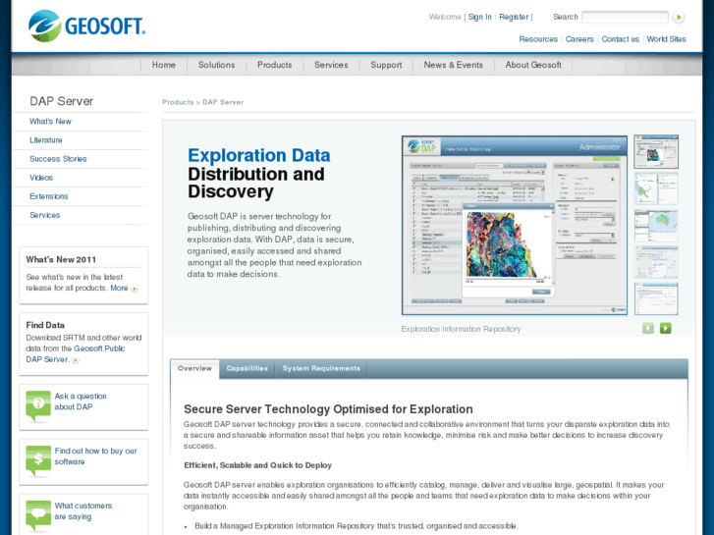This screenshot has width=714, height=535.
Task: Click the arrow icon beside More link
Action: point(135,289)
